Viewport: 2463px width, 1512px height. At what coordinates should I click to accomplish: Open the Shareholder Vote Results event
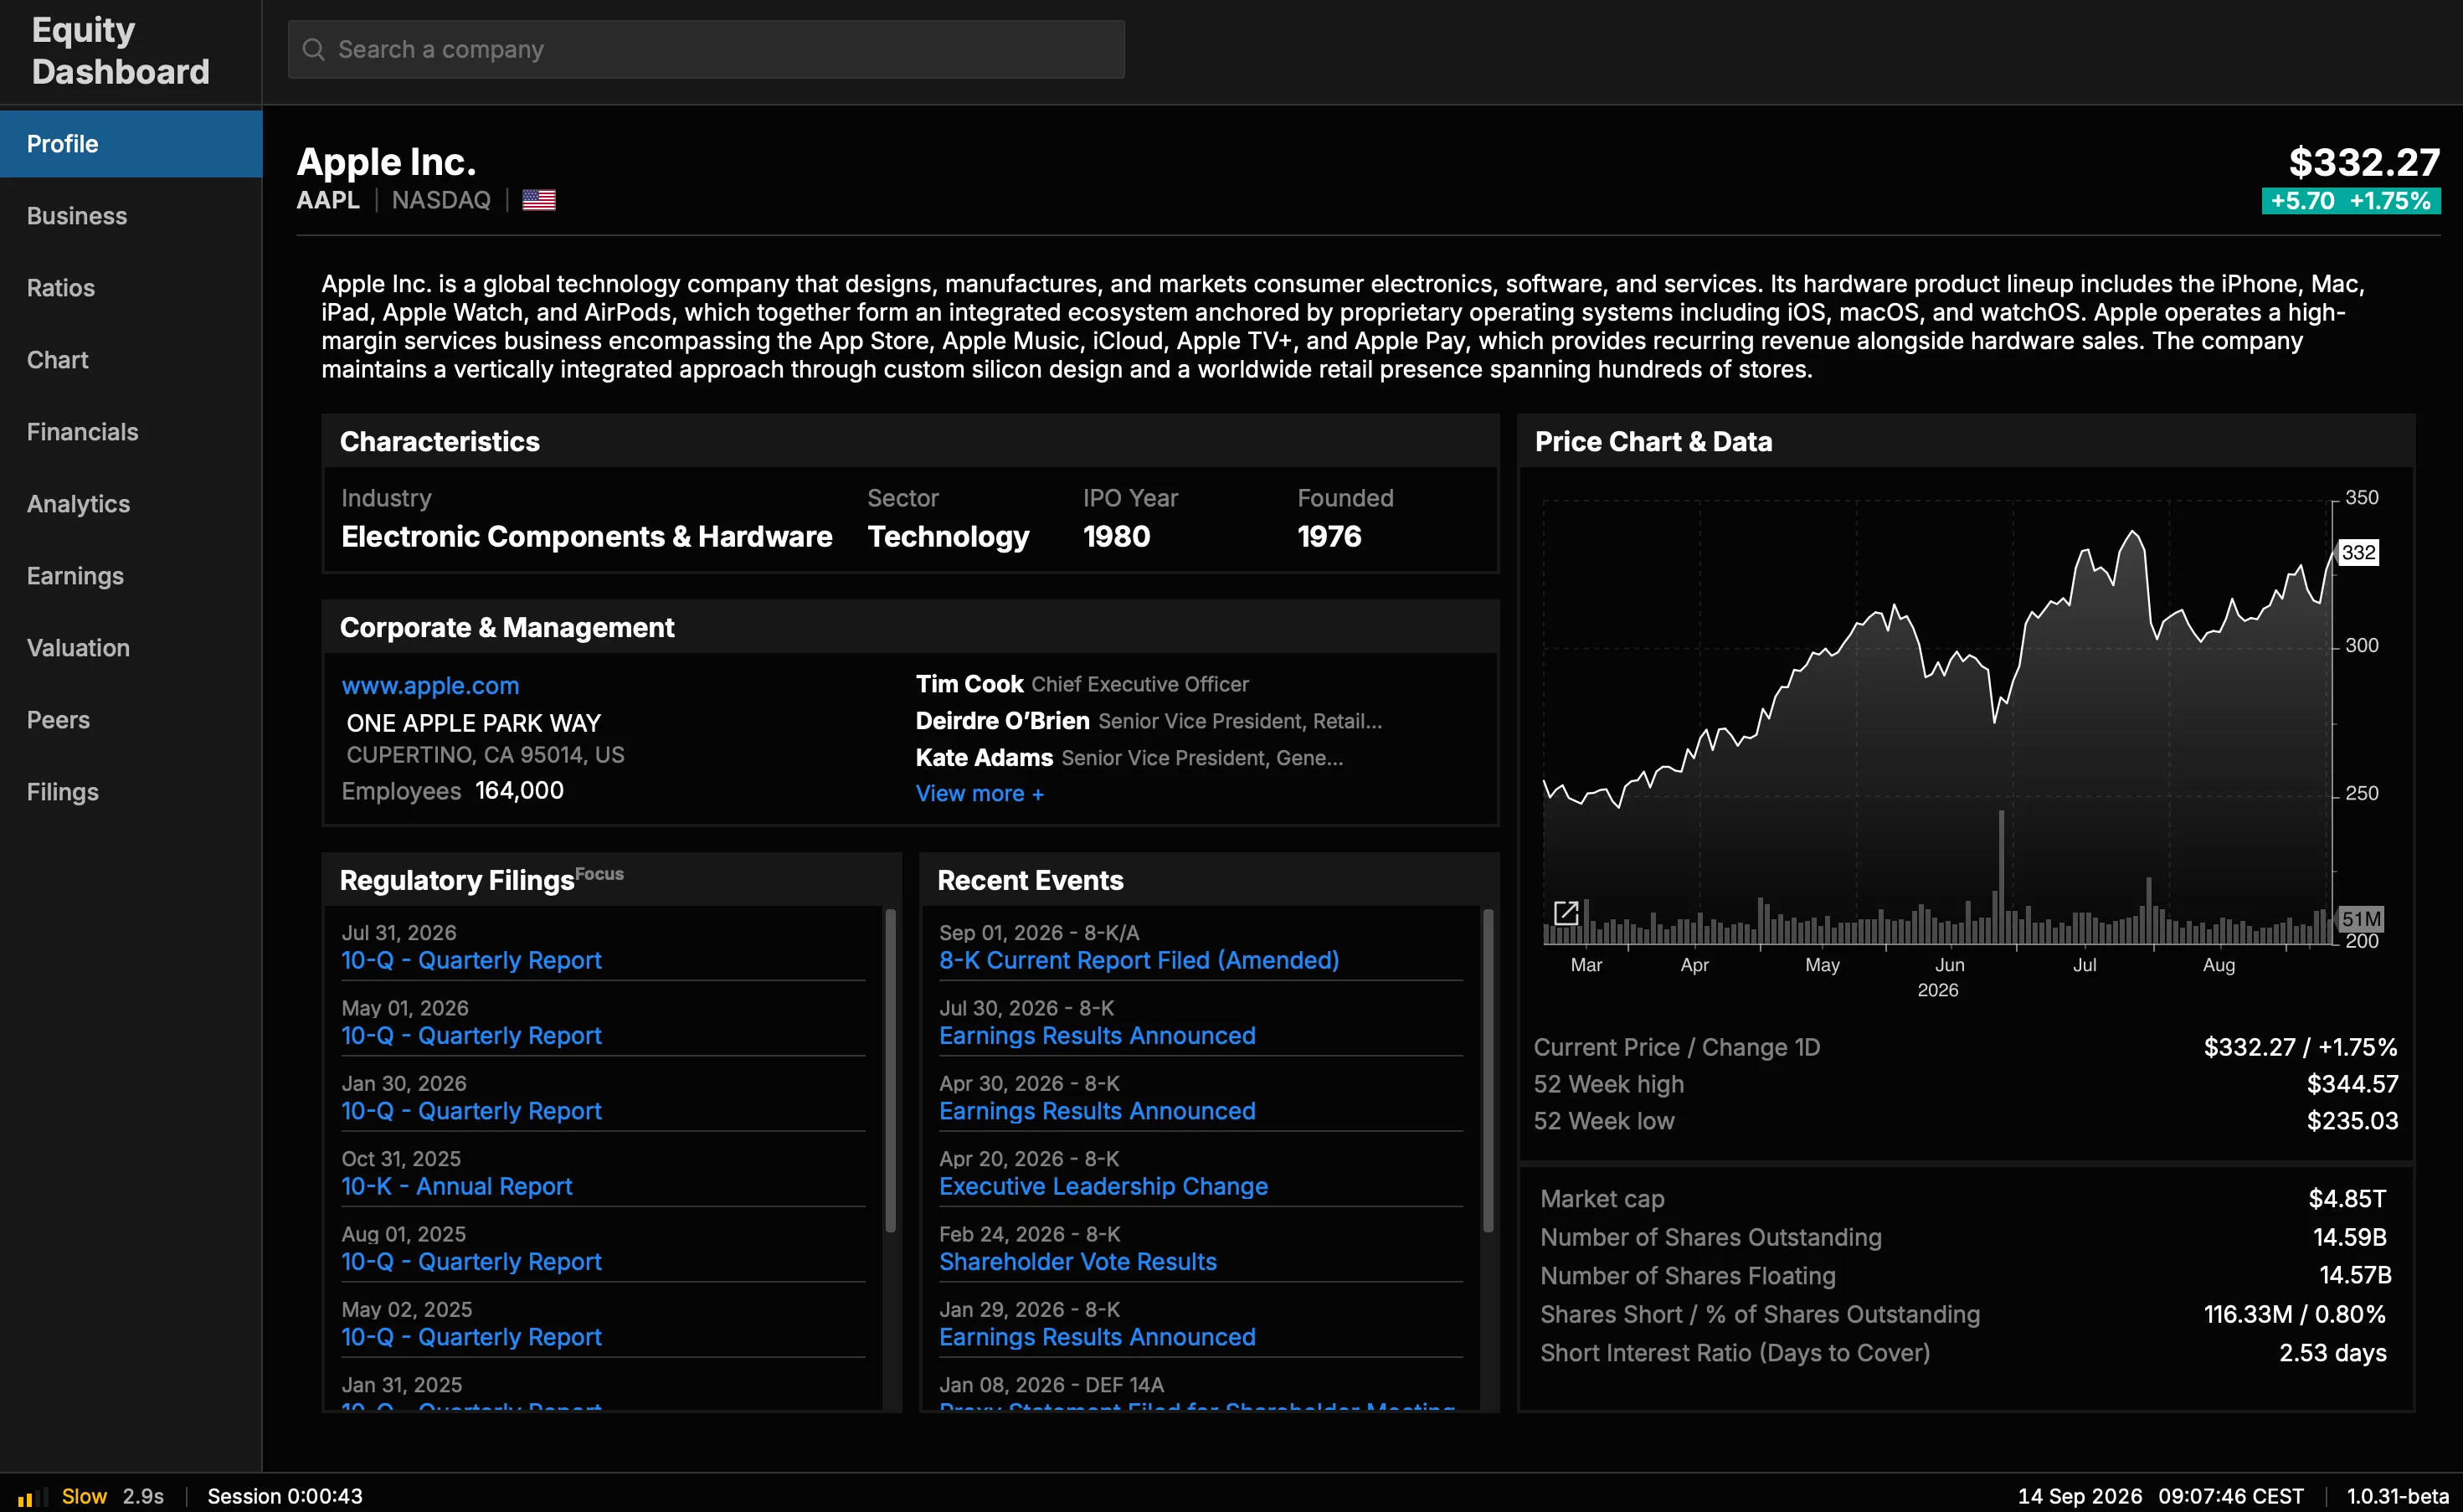click(1078, 1261)
